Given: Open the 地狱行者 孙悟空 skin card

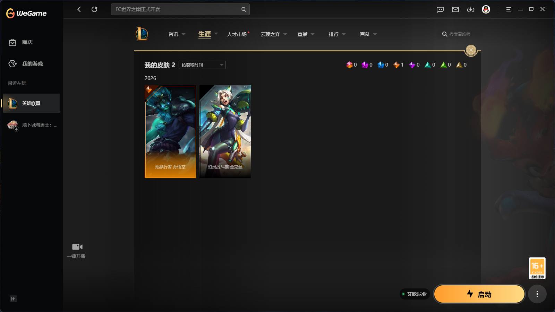Looking at the screenshot, I should [x=170, y=132].
